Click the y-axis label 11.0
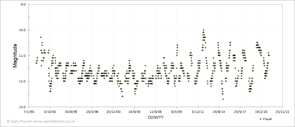295x127 pixels. tap(22, 56)
